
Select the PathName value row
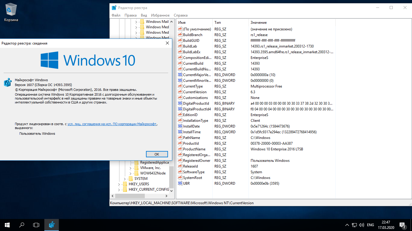click(255, 138)
